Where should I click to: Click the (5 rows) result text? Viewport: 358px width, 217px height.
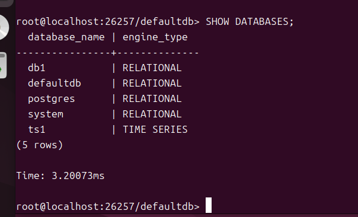[x=40, y=145]
